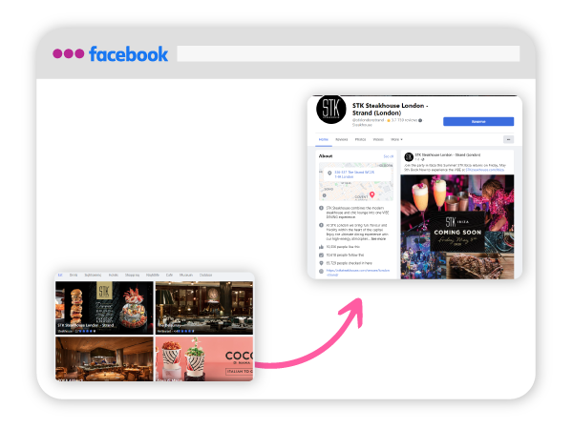The height and width of the screenshot is (429, 573).
Task: Open the wooden dining room card
Action: (104, 359)
